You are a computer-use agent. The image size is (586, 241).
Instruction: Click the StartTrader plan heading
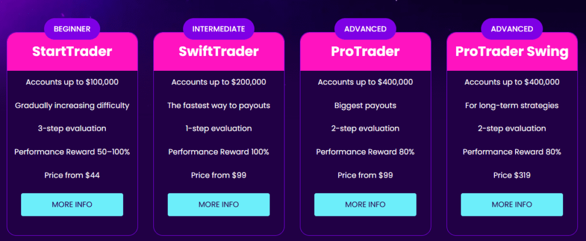click(x=72, y=52)
